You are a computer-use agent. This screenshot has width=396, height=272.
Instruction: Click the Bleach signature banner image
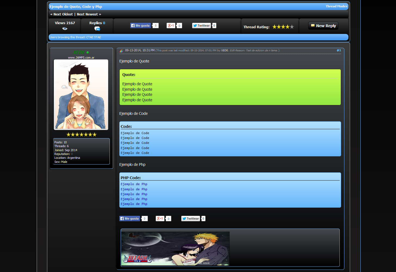(x=175, y=248)
